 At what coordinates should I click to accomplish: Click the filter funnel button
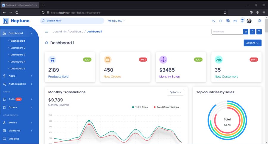click(x=259, y=32)
